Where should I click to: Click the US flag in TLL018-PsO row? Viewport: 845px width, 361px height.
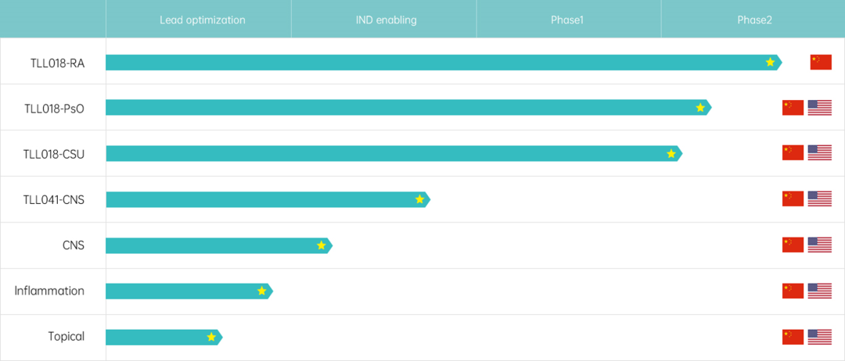click(819, 108)
